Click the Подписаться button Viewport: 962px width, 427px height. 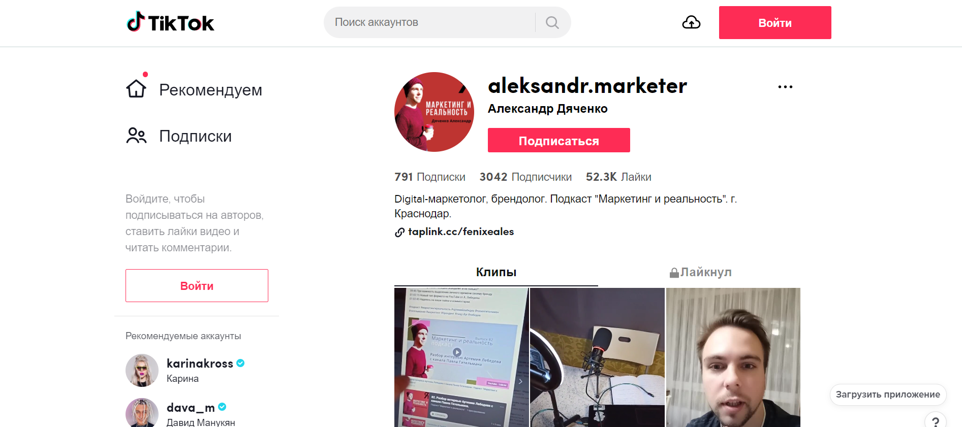(x=559, y=140)
